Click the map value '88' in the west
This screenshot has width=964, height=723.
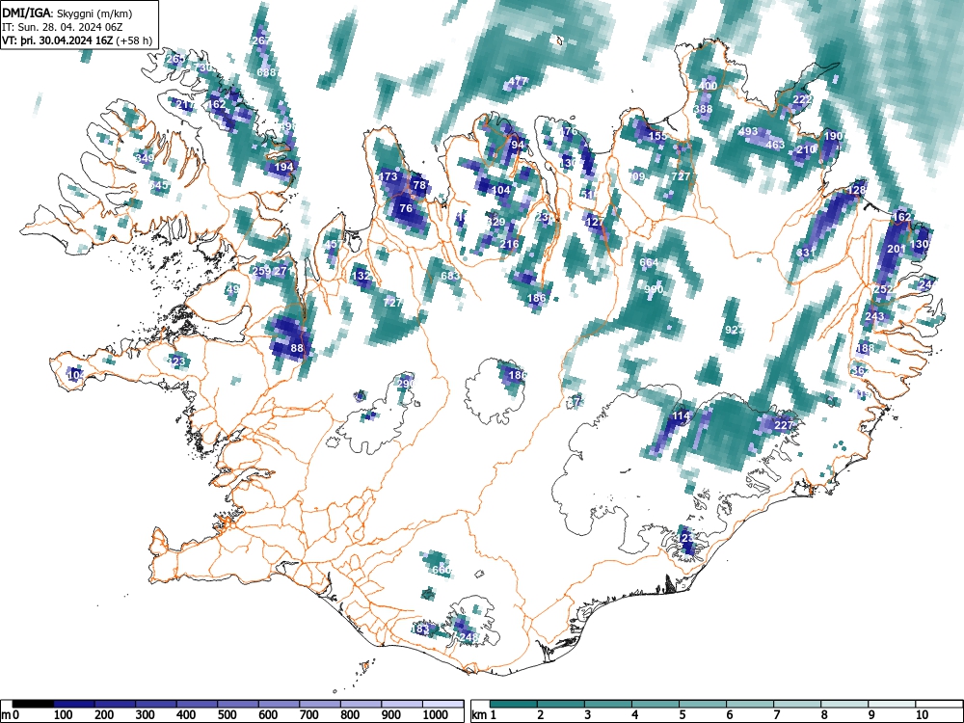click(297, 347)
